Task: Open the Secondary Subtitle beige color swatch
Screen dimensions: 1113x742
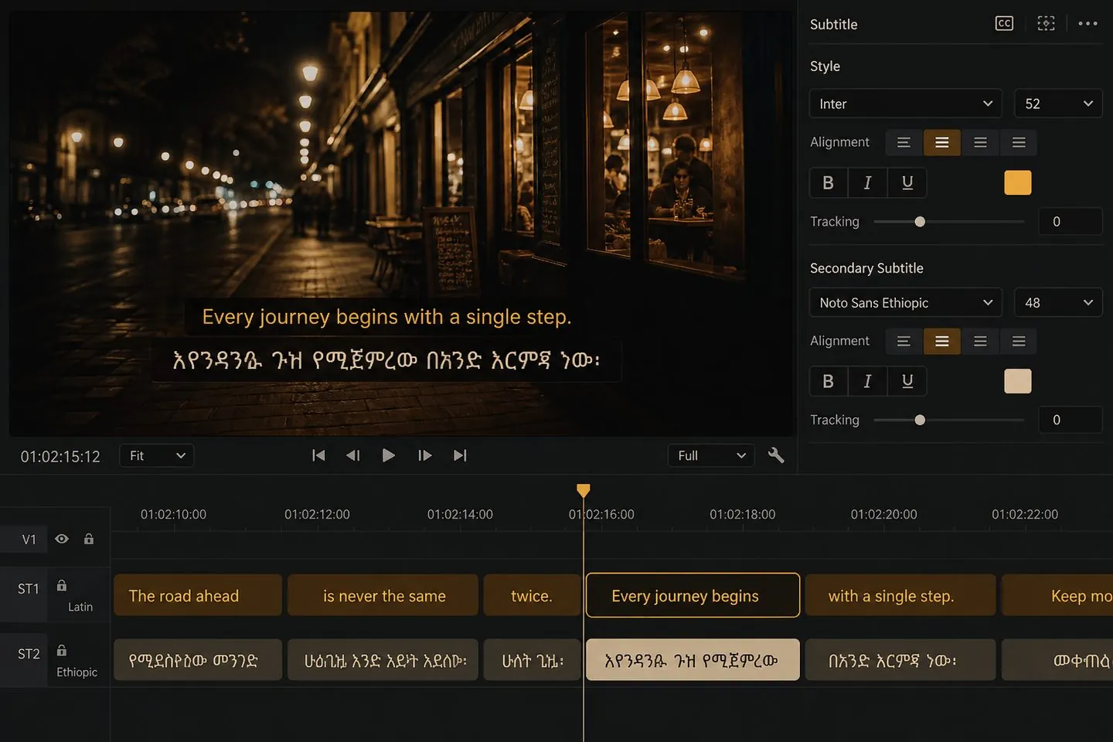Action: pyautogui.click(x=1018, y=381)
